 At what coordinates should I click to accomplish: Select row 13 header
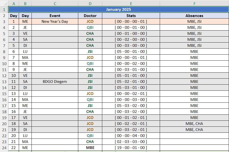(x=4, y=82)
